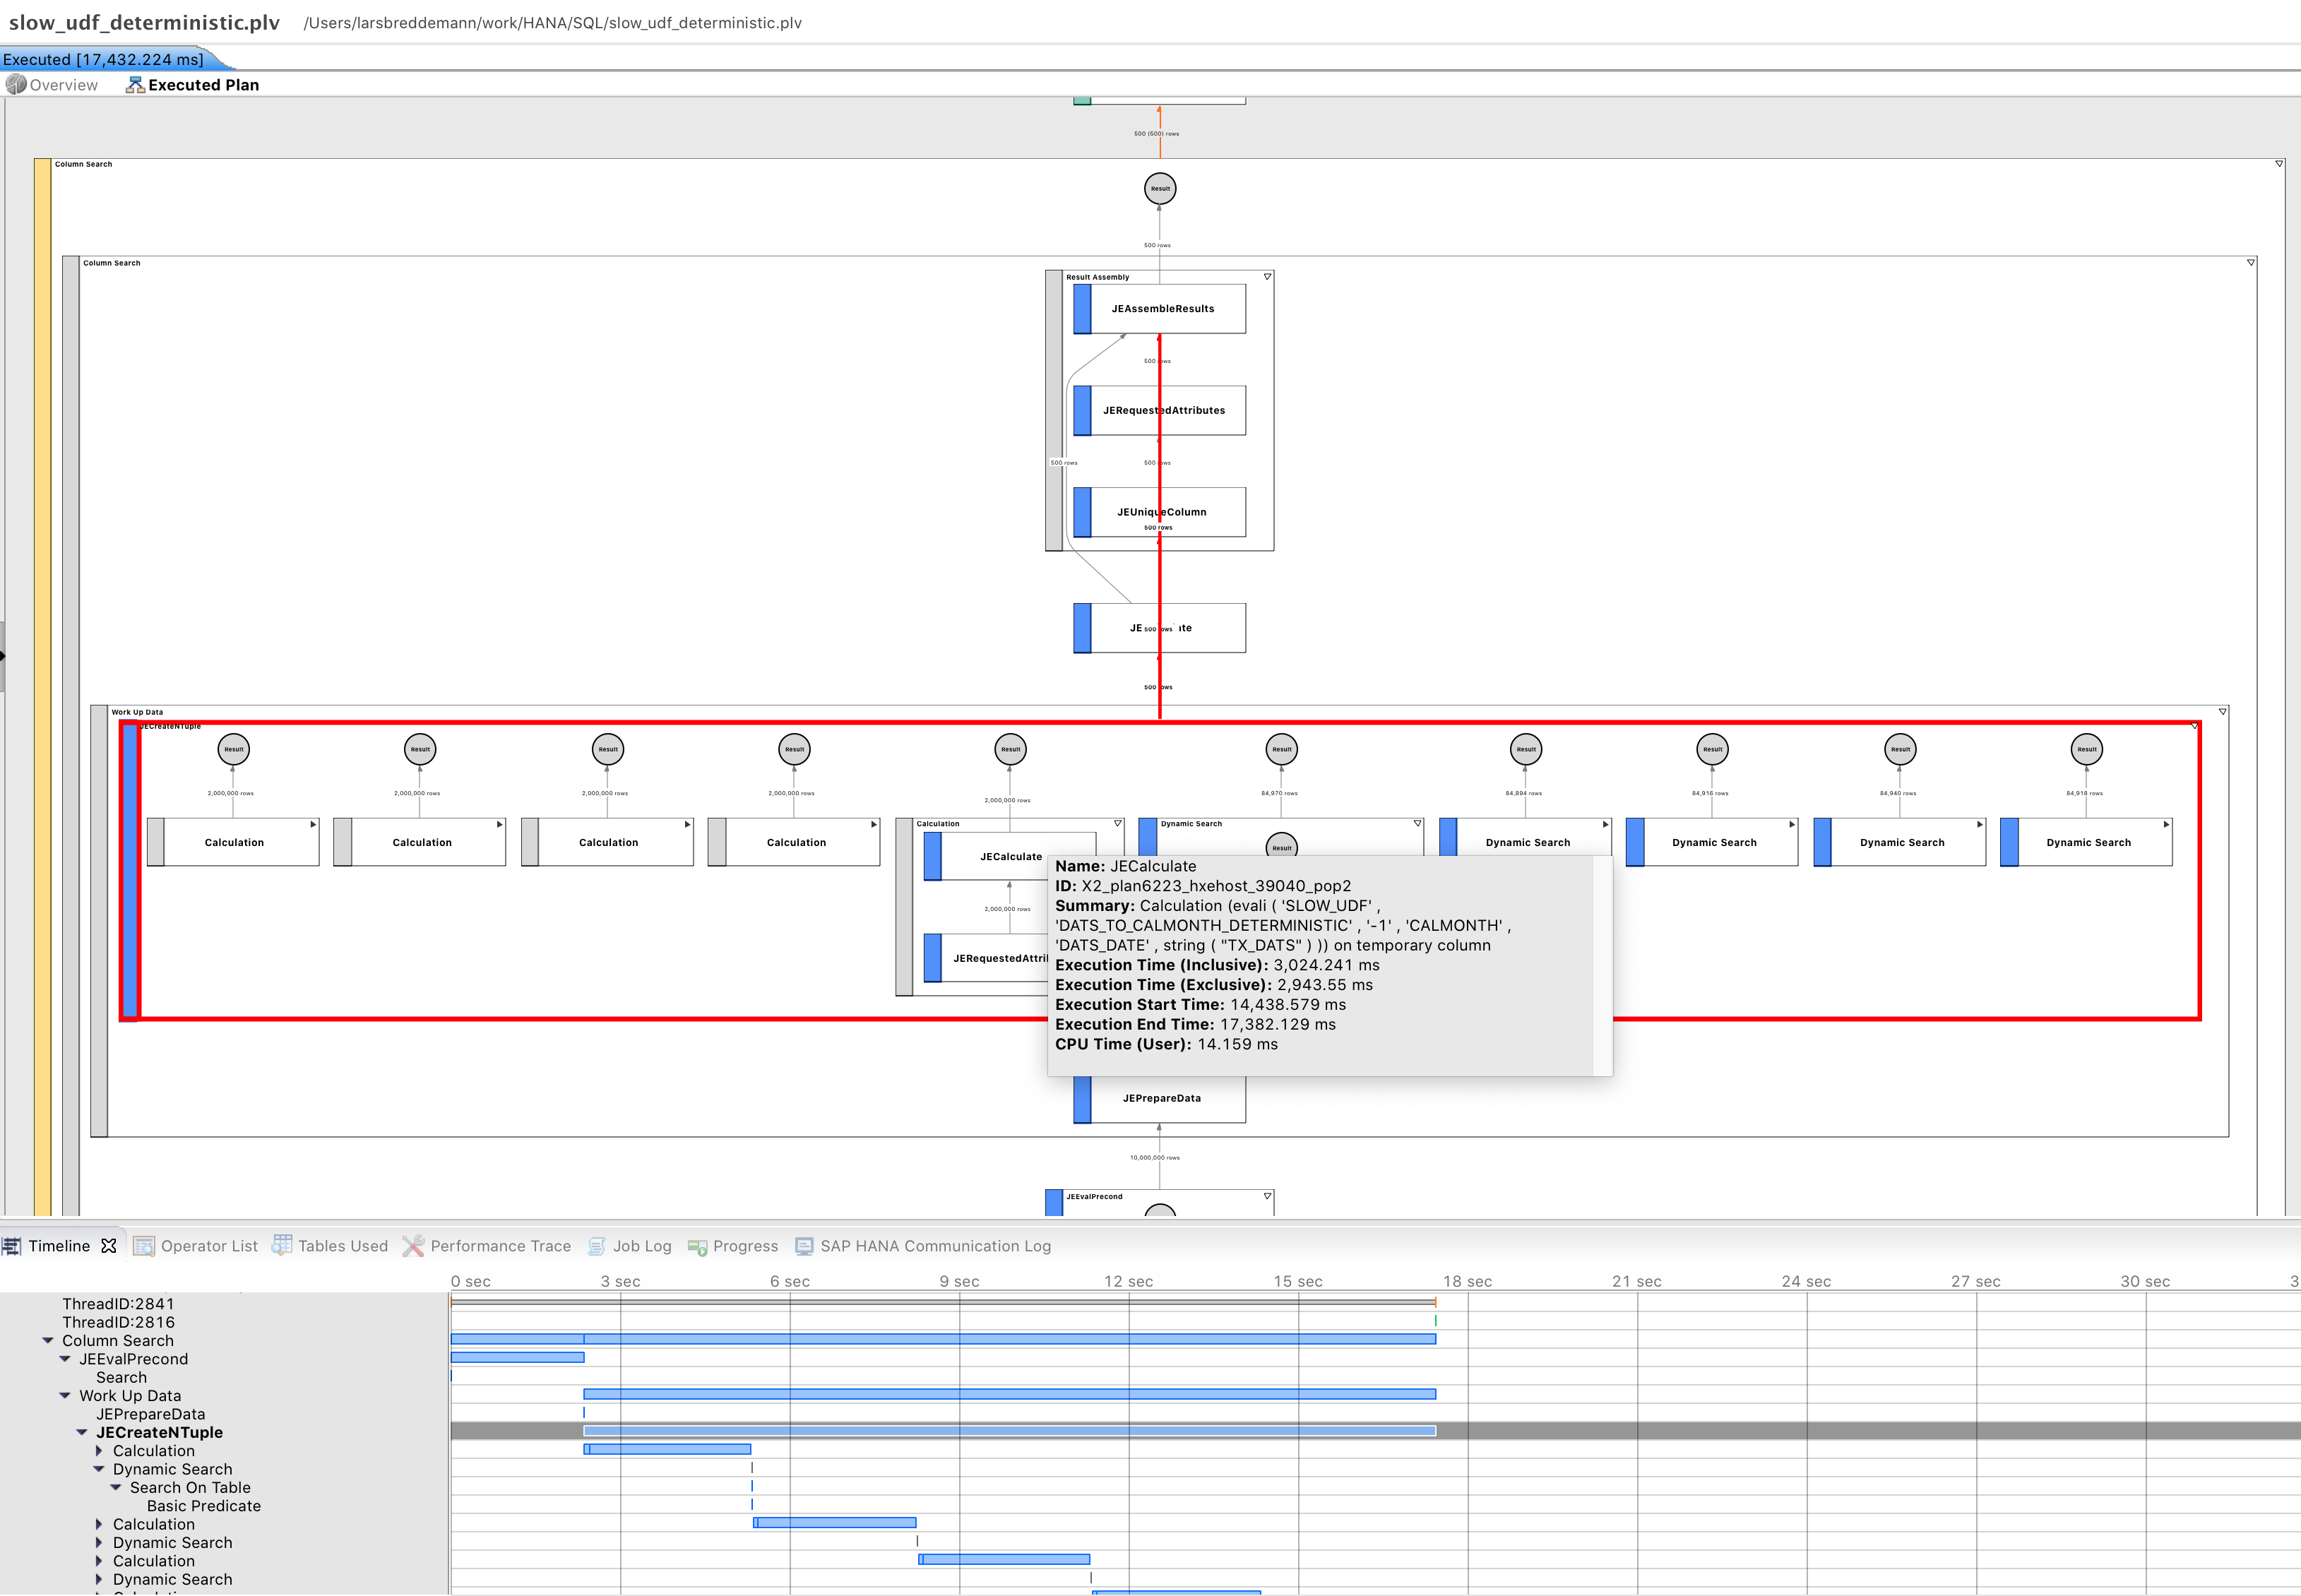Click JEEvalPrecond timeline bar
This screenshot has height=1596, width=2301.
point(517,1358)
